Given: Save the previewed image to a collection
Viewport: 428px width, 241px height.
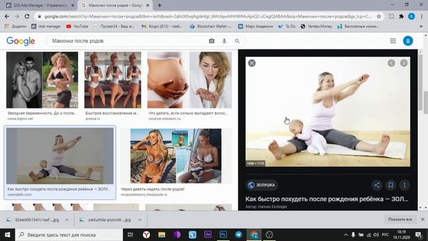Looking at the screenshot, I should 391,185.
